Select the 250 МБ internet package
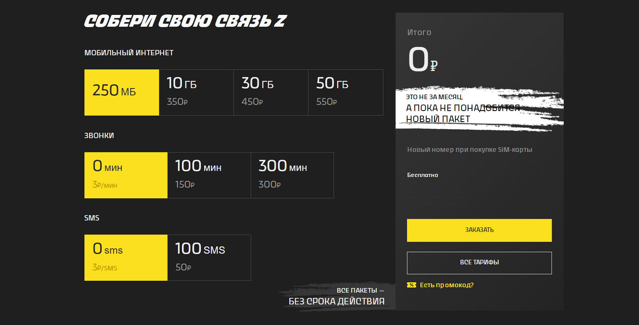The image size is (639, 325). (122, 93)
